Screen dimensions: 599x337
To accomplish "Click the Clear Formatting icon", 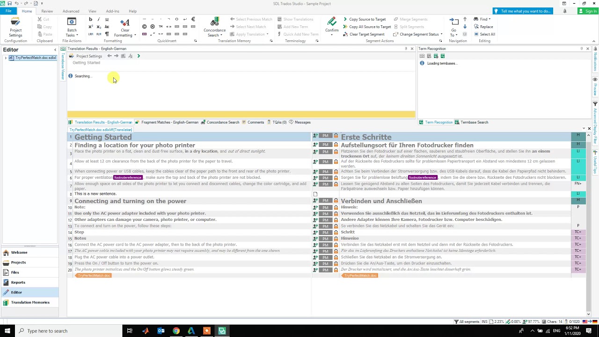I will (125, 22).
